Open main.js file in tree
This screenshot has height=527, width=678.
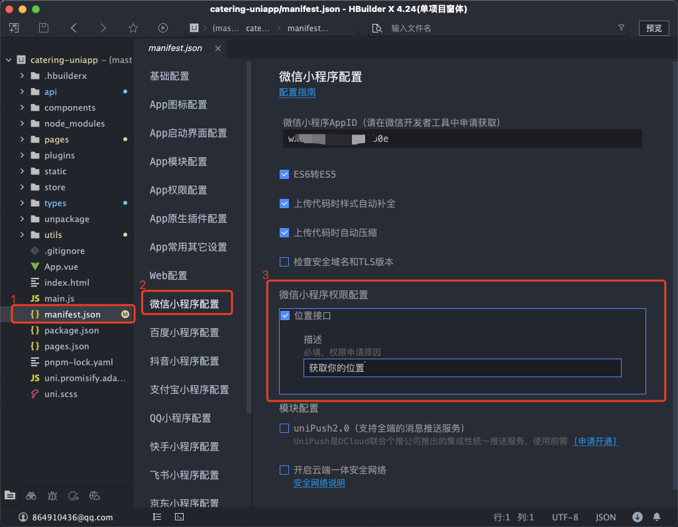click(59, 299)
